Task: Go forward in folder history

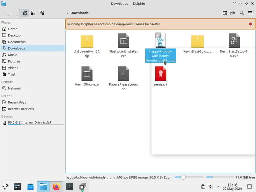Action: tap(15, 13)
